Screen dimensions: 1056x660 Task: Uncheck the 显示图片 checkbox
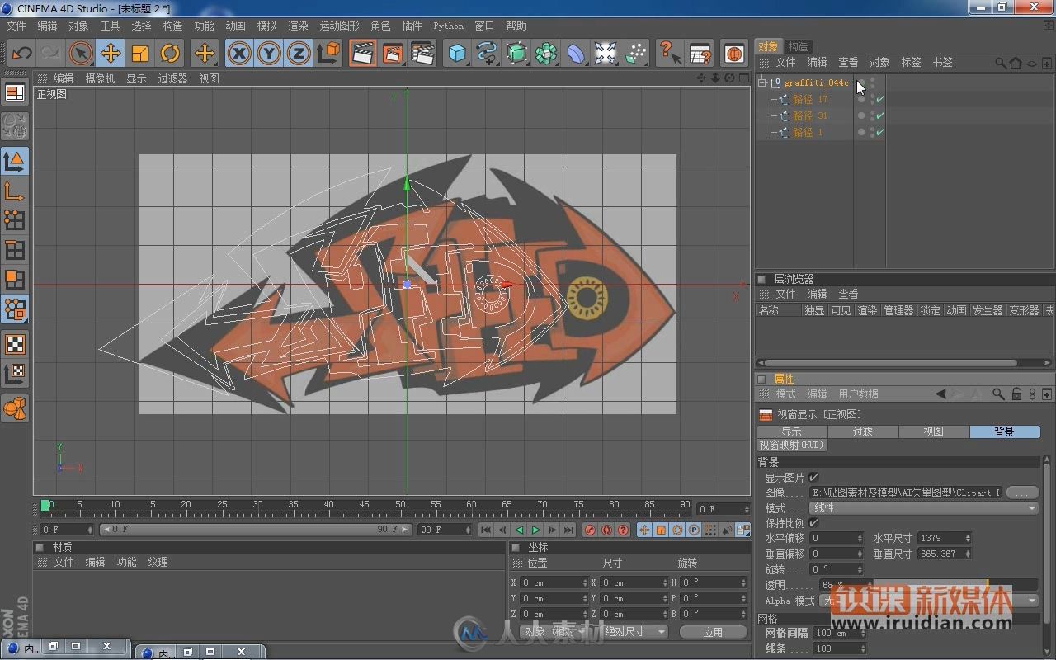tap(814, 477)
